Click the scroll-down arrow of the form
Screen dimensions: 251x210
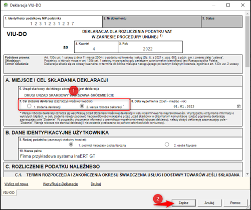[247, 174]
